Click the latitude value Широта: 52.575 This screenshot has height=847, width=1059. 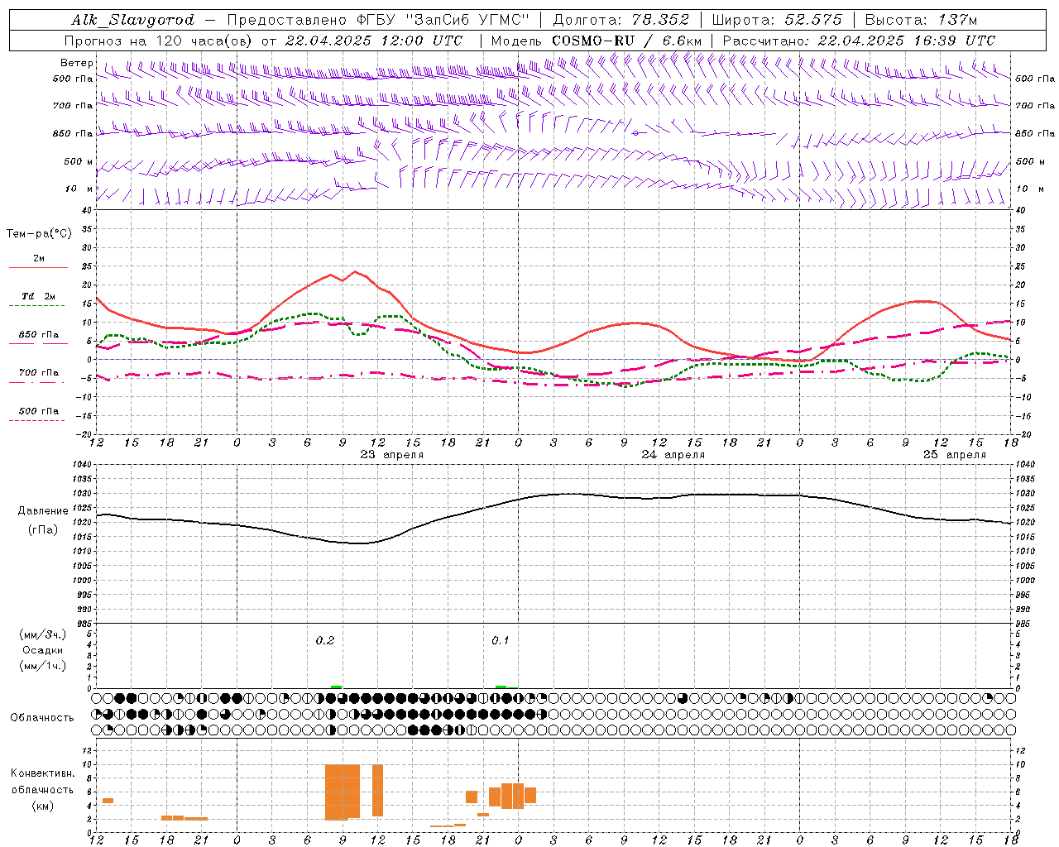[777, 20]
